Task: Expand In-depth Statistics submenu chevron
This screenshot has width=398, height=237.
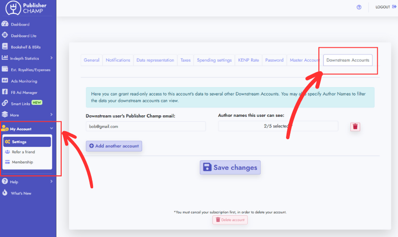Action: coord(52,58)
